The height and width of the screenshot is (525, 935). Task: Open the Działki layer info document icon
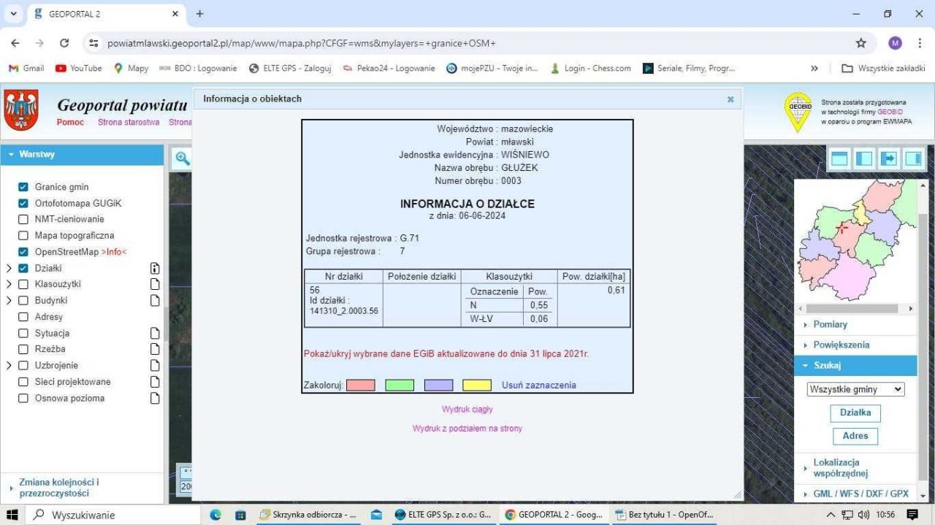click(154, 268)
